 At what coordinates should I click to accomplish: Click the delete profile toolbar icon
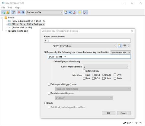[74, 12]
